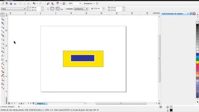Toggle Landscape page orientation

point(52,9)
